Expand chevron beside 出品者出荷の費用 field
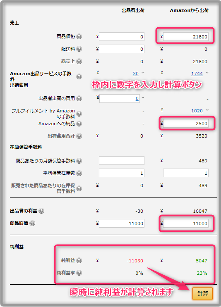221x307 pixels. [x=143, y=98]
